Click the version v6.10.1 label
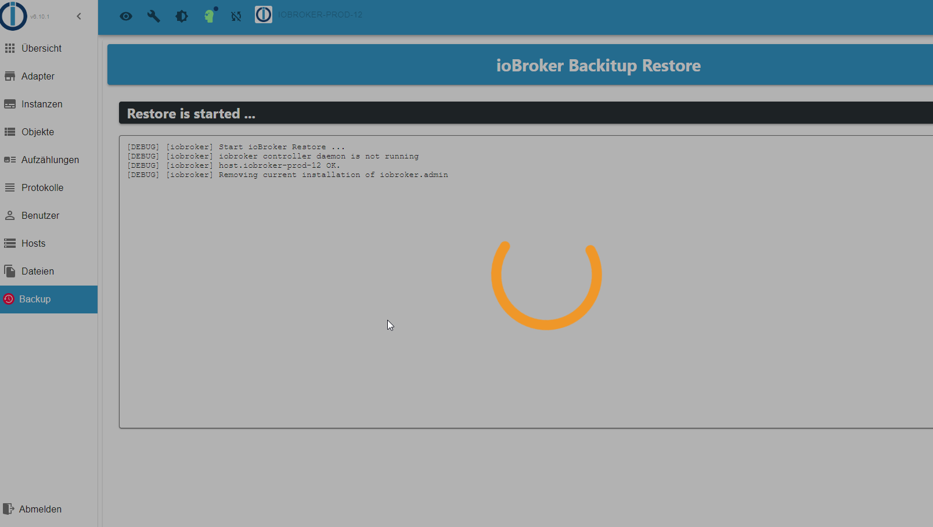Screen dimensions: 933x527 (40, 17)
